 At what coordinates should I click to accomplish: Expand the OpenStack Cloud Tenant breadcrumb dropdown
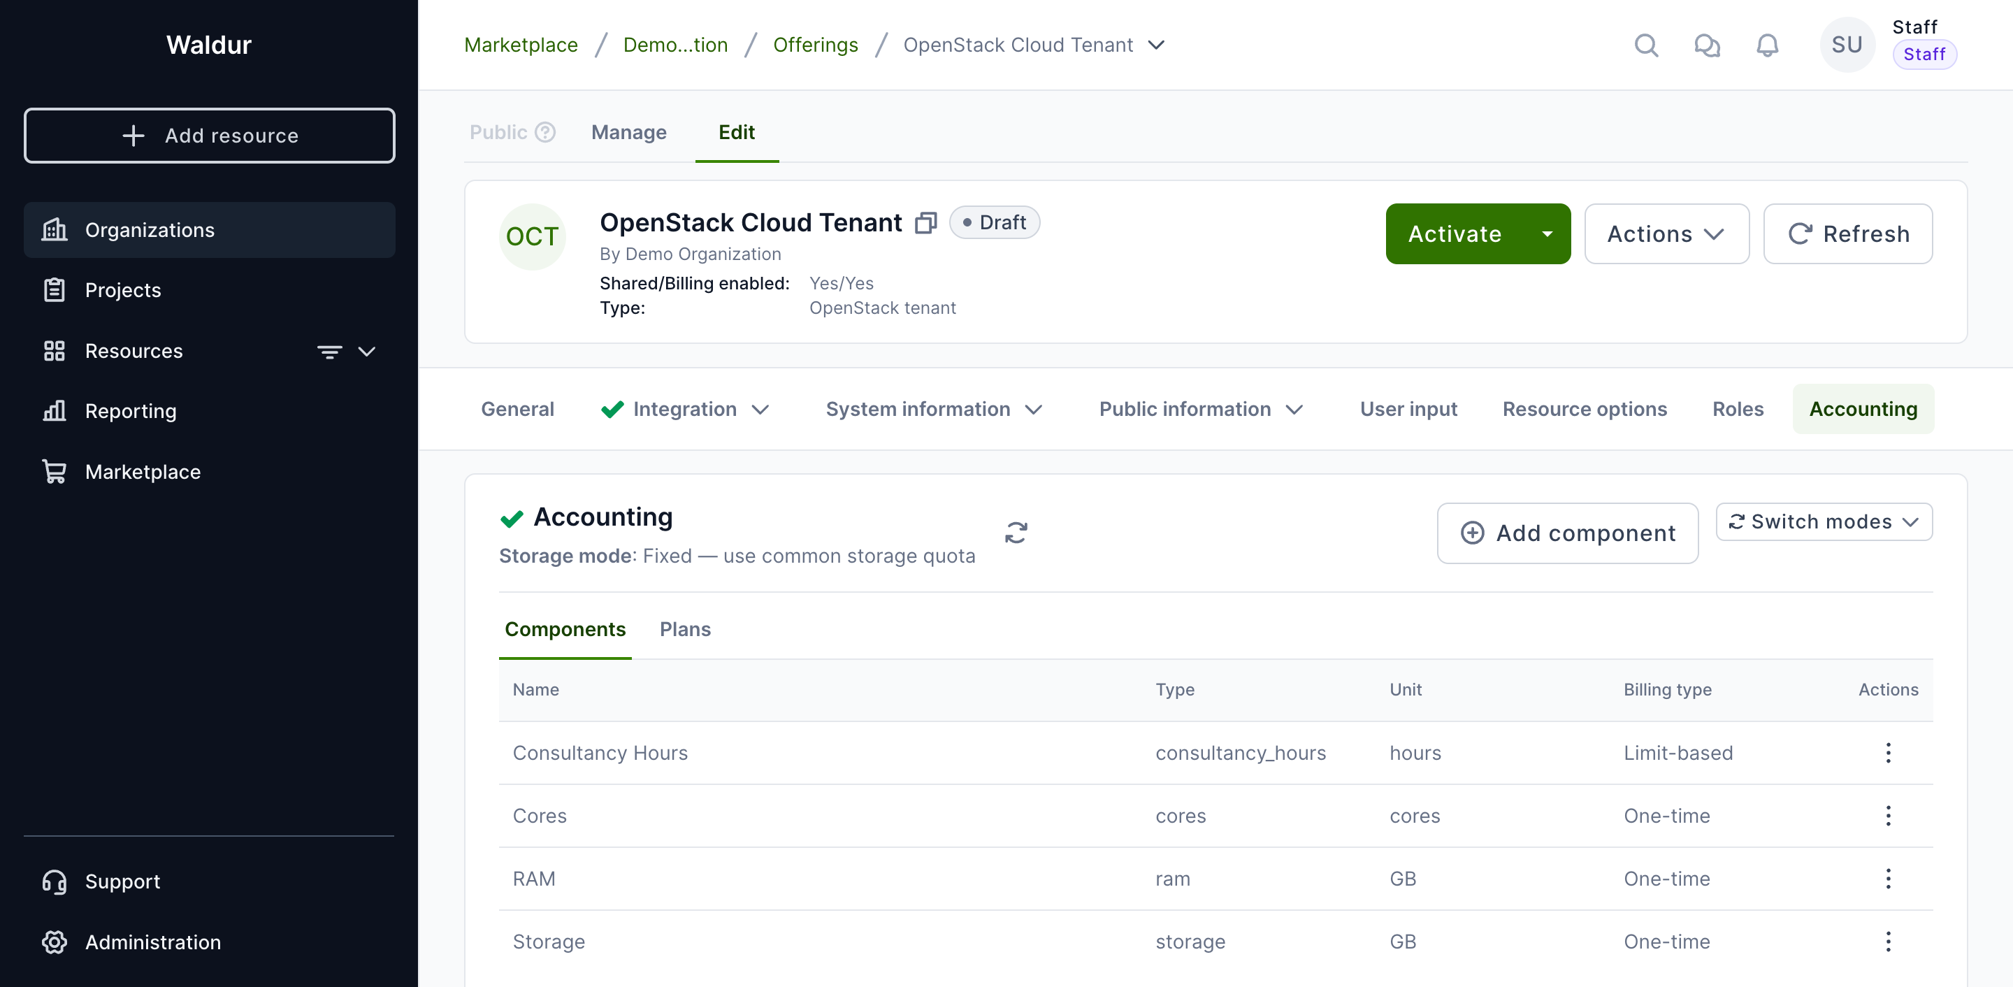(x=1157, y=45)
